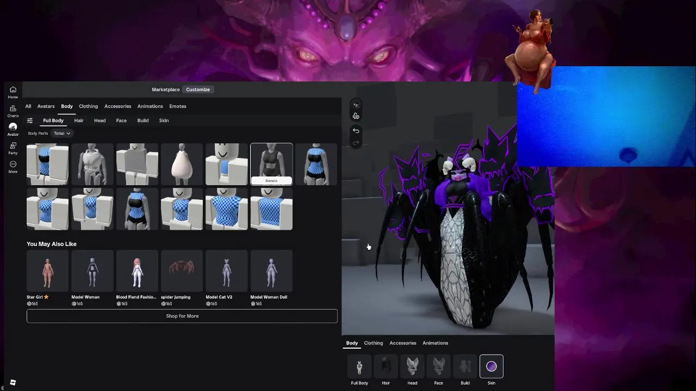Open the Star Girl avatar thumbnail
The height and width of the screenshot is (391, 696).
(x=48, y=271)
